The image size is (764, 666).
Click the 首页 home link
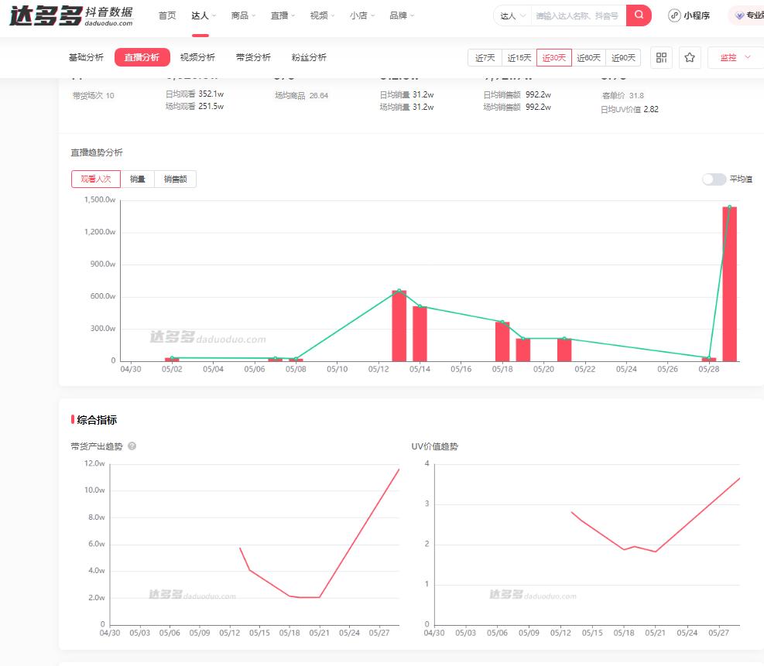[x=167, y=15]
